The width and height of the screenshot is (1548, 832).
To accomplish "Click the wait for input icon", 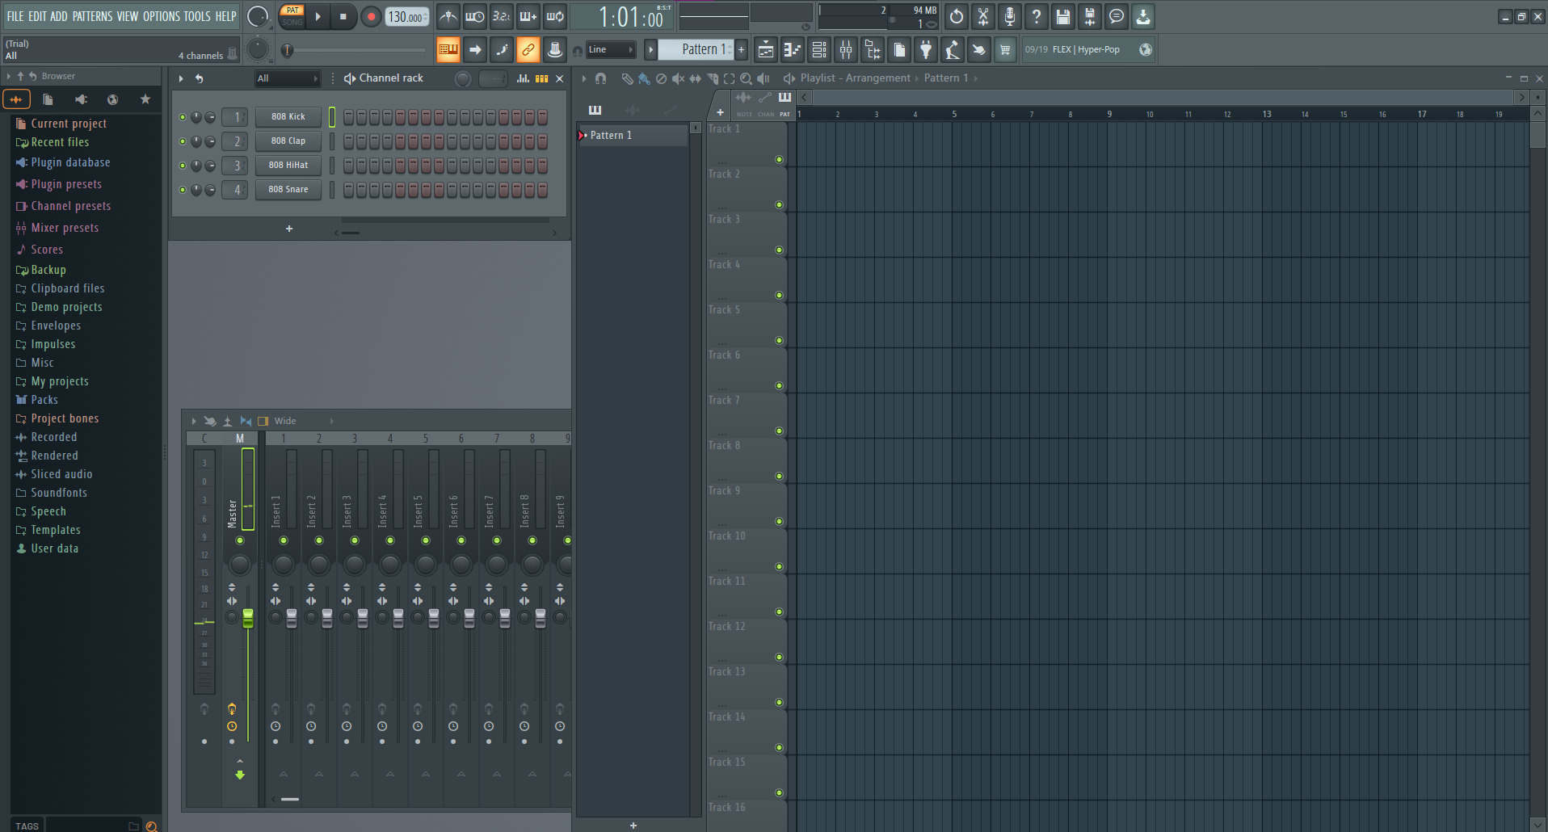I will click(x=474, y=16).
